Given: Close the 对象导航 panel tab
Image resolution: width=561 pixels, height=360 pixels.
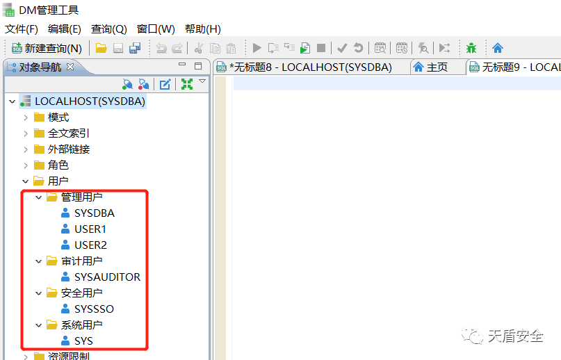Looking at the screenshot, I should tap(70, 67).
